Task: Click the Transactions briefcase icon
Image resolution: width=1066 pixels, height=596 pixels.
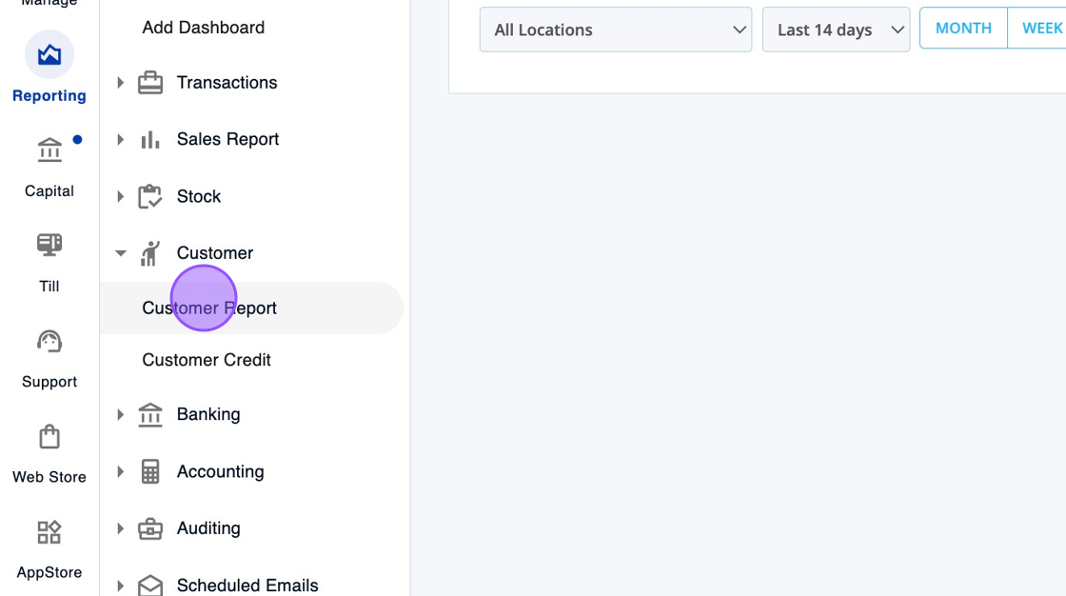Action: [150, 83]
